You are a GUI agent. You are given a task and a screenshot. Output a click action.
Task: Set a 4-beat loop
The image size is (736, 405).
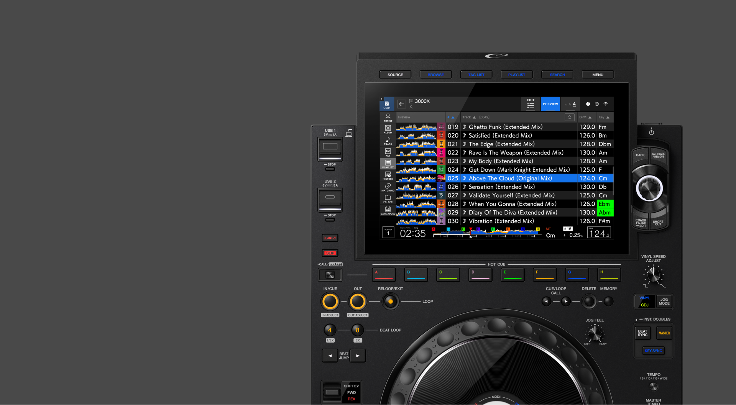[x=330, y=330]
